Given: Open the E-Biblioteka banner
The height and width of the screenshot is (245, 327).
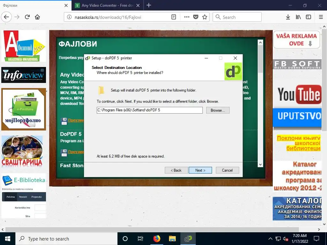Looking at the screenshot, I should [24, 196].
